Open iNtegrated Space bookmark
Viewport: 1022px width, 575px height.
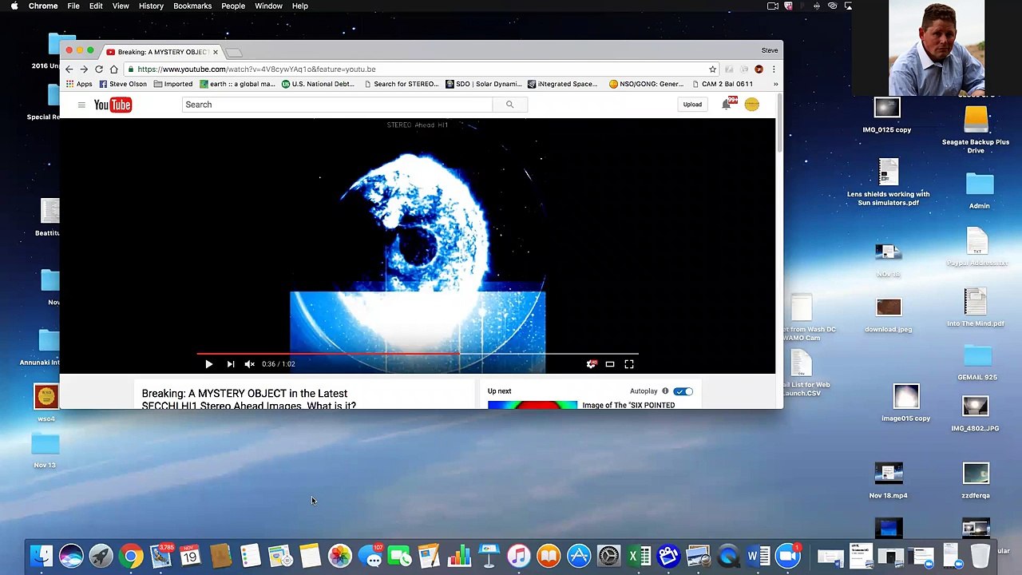pos(562,84)
